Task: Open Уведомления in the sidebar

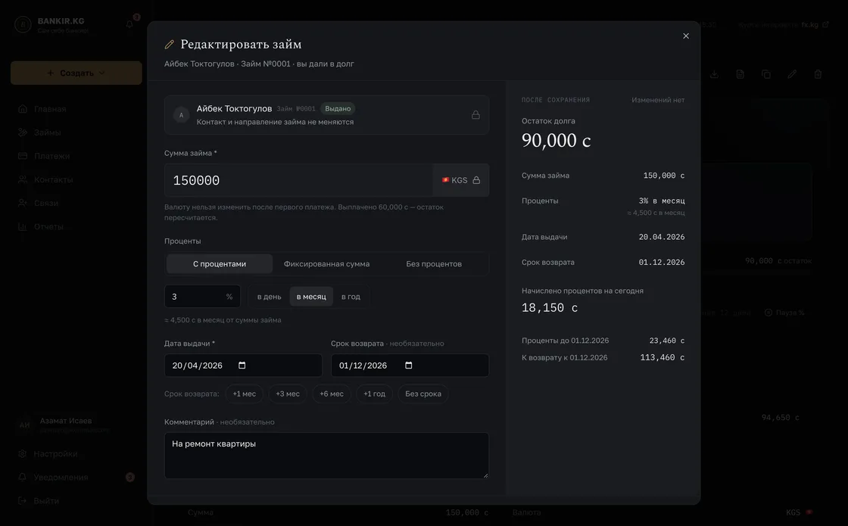Action: [x=76, y=478]
